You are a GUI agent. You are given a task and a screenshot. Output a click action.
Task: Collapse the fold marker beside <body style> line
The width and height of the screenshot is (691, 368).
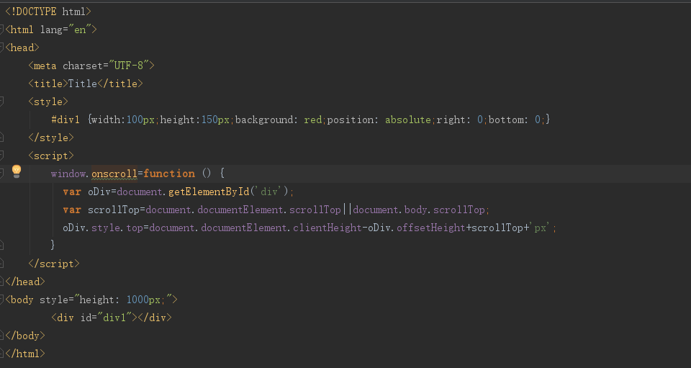[x=1, y=300]
